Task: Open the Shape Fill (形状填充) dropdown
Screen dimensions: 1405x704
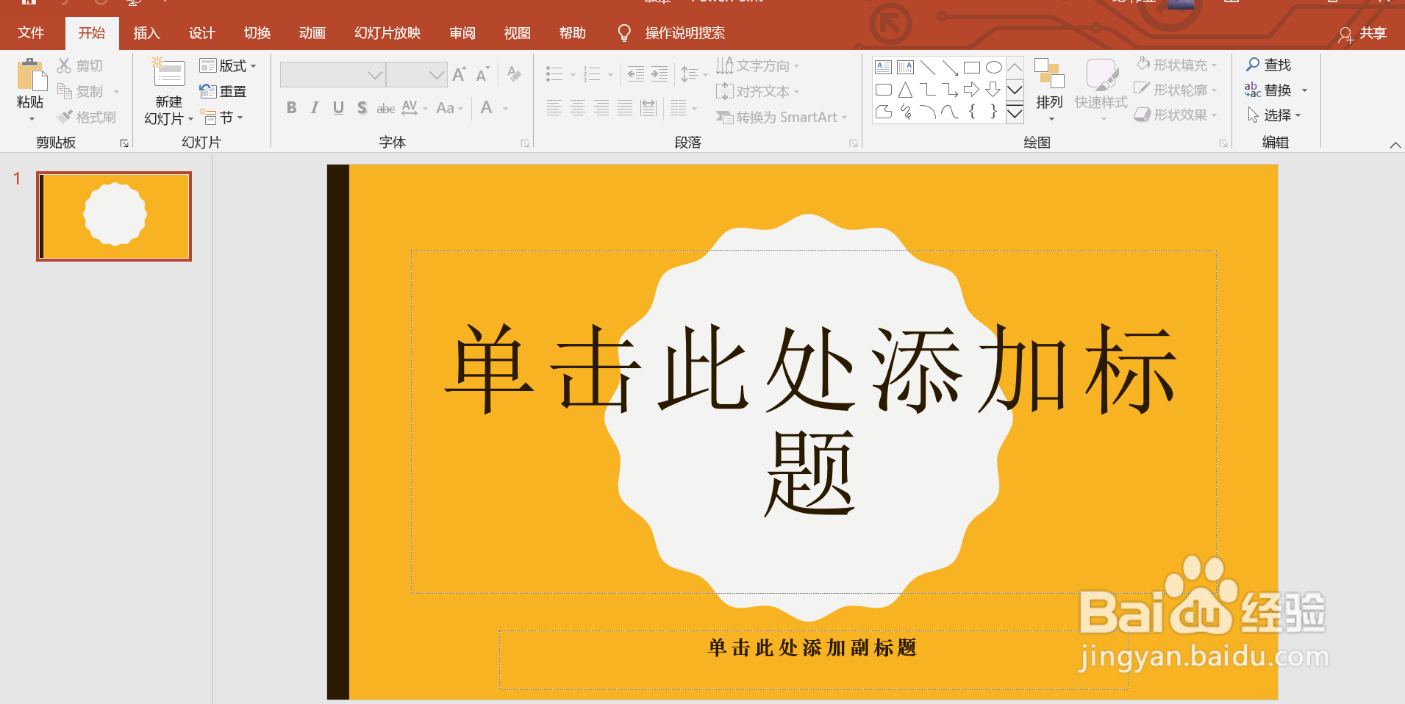Action: tap(1176, 65)
